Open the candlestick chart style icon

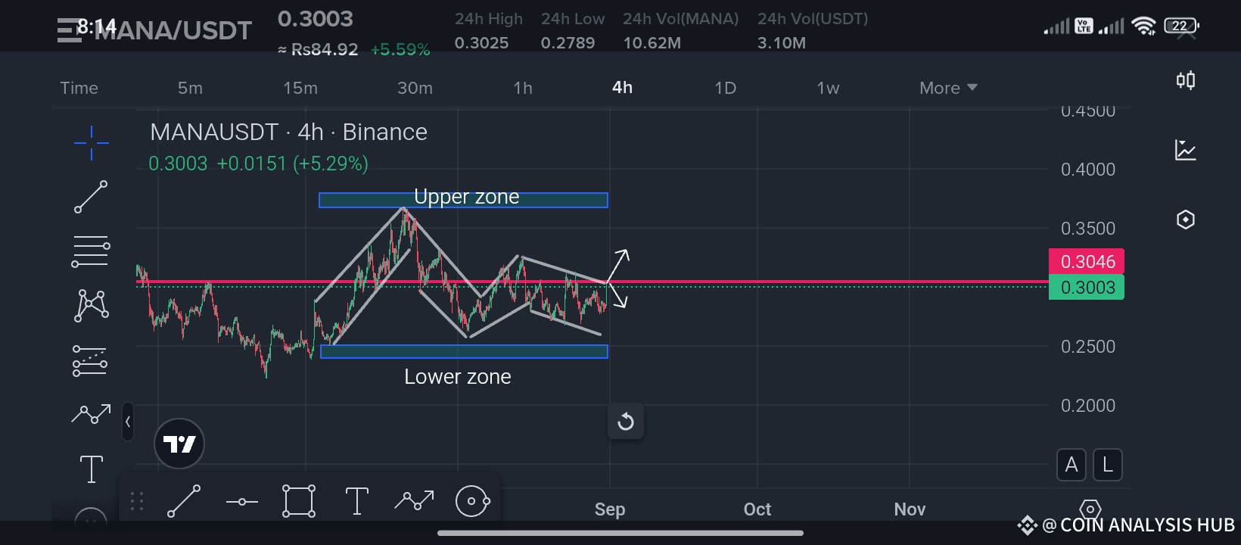click(x=1186, y=80)
